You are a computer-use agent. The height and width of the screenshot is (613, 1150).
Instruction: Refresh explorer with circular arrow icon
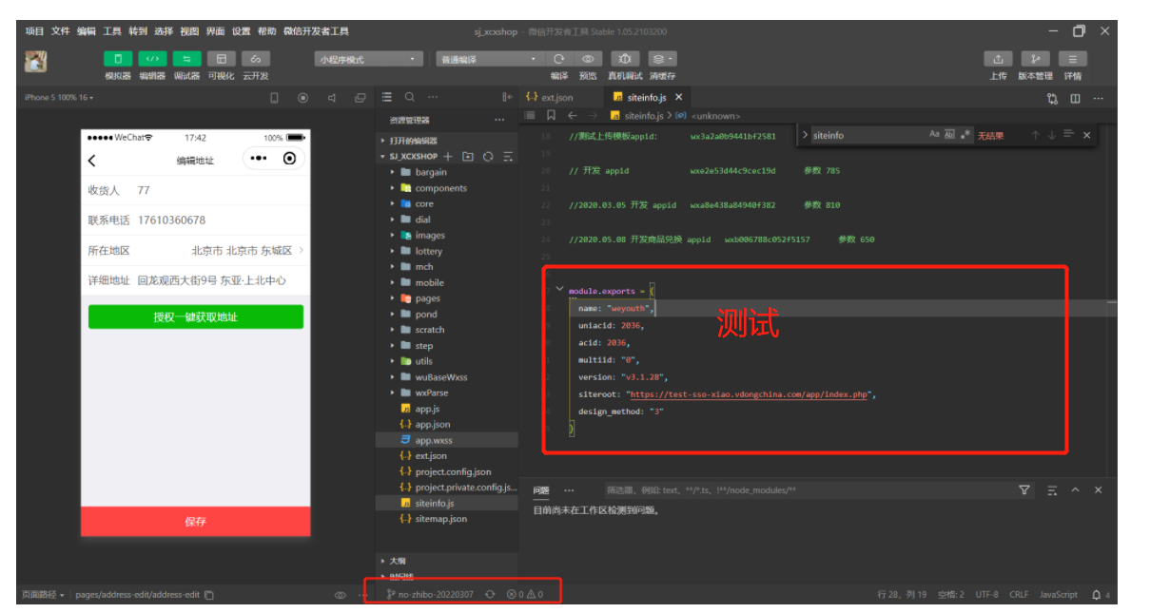pos(488,156)
